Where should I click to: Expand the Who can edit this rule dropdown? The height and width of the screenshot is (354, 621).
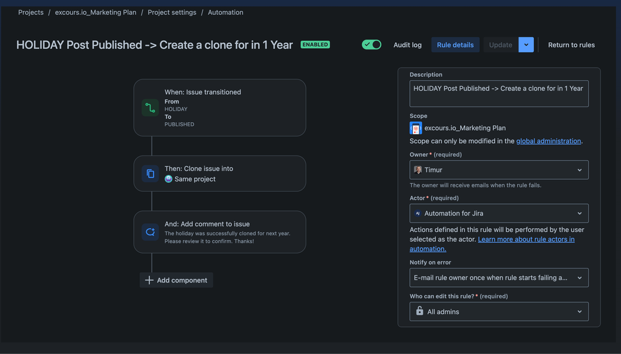pyautogui.click(x=499, y=312)
